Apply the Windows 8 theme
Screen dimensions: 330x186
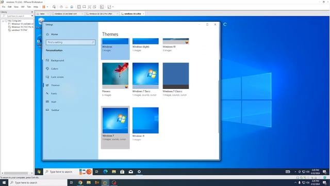(x=145, y=124)
